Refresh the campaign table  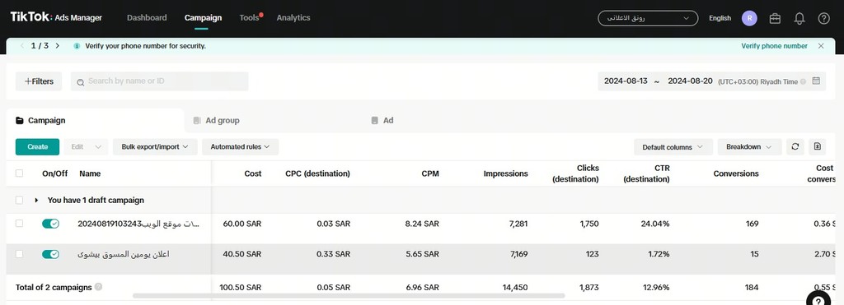coord(795,146)
